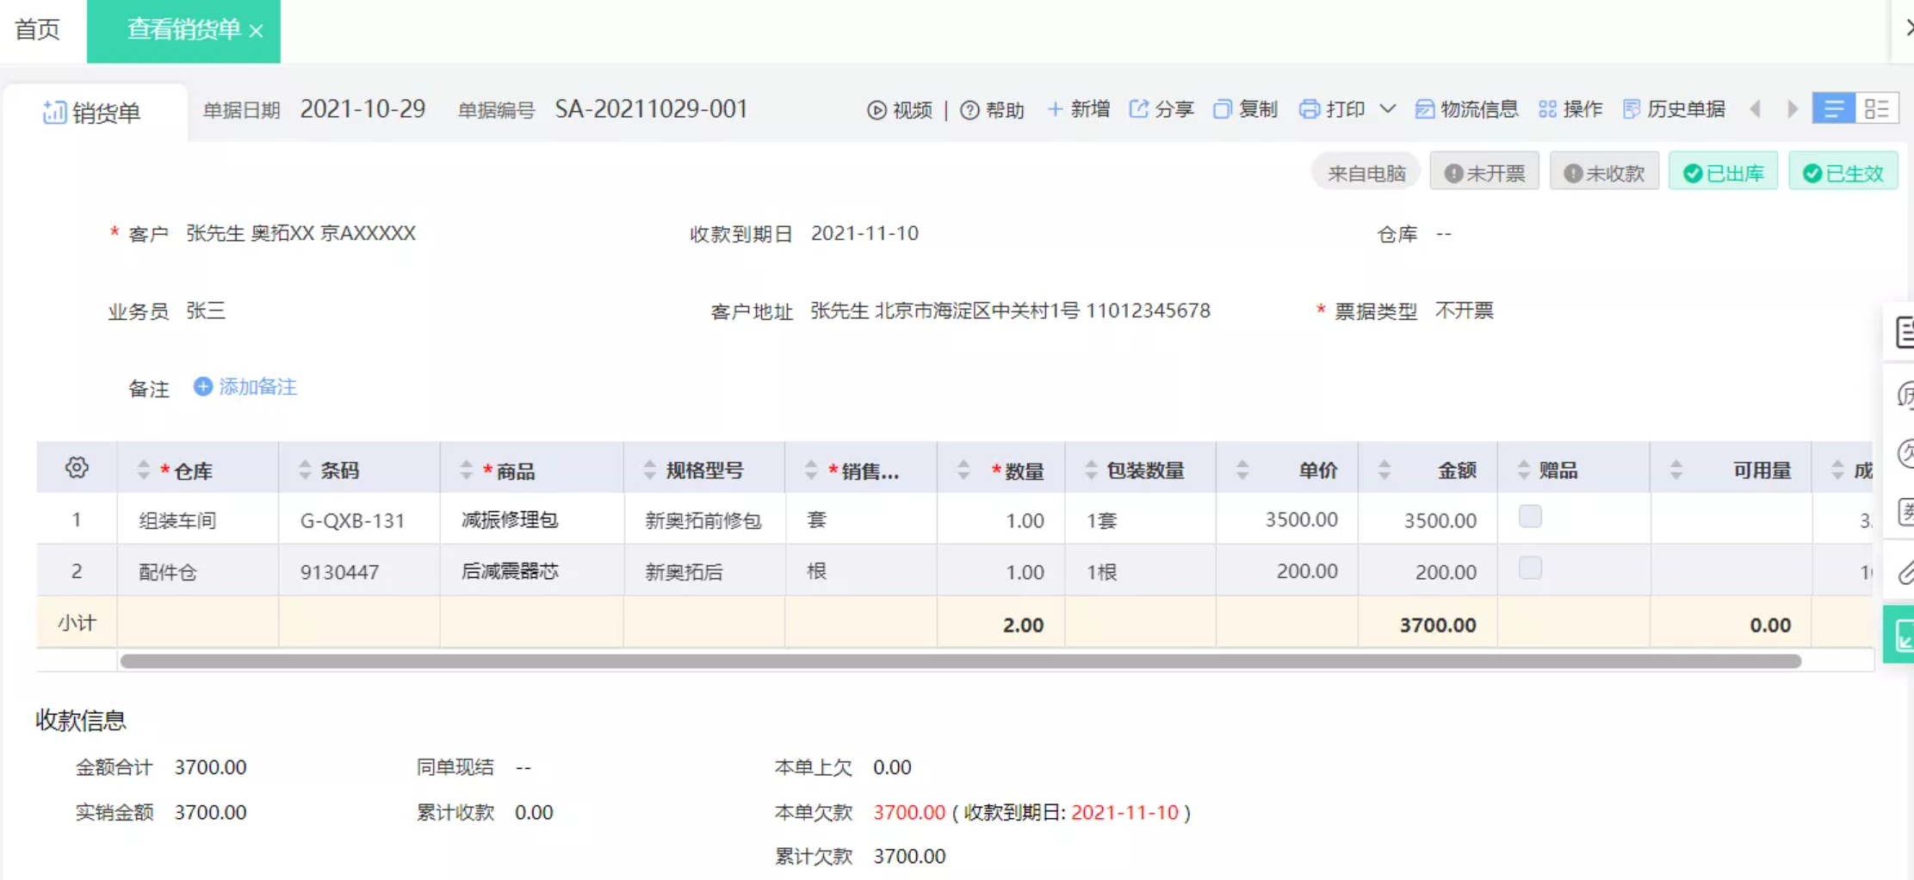Open logistics info (物流信息)
The image size is (1914, 880).
pyautogui.click(x=1466, y=109)
